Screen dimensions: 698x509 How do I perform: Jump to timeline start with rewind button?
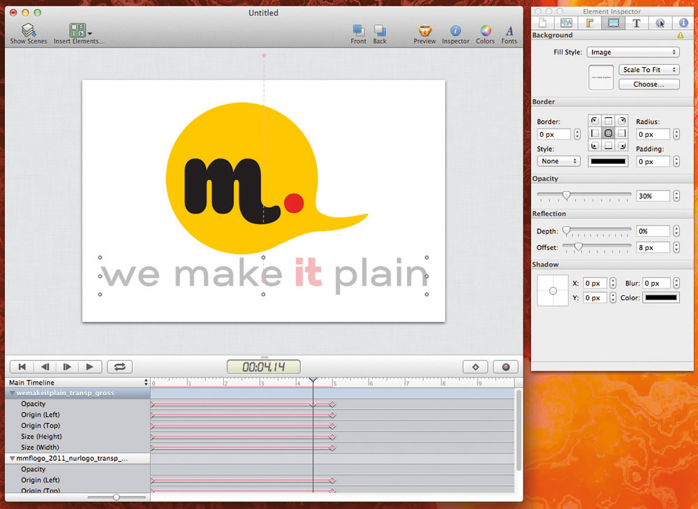(x=22, y=367)
